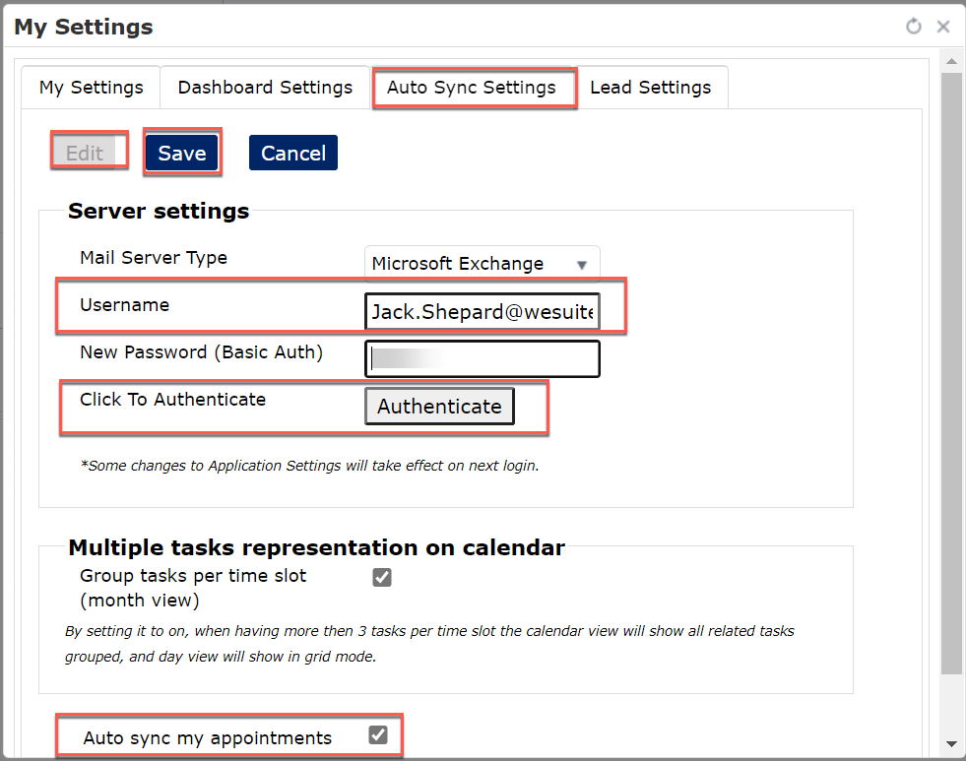Uncheck the month view grouping checkbox
Viewport: 966px width, 761px height.
coord(382,578)
